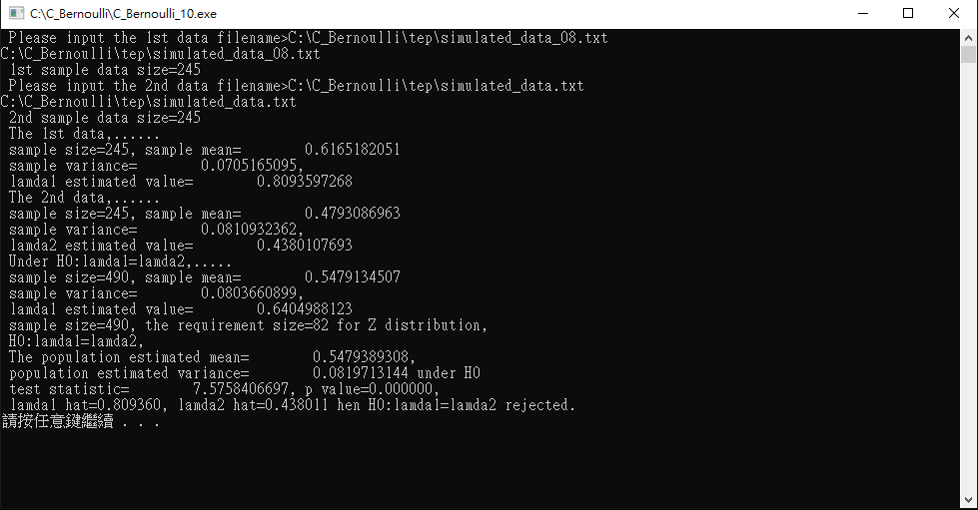Image resolution: width=978 pixels, height=510 pixels.
Task: Click the vertical scrollbar thumb
Action: pyautogui.click(x=968, y=54)
